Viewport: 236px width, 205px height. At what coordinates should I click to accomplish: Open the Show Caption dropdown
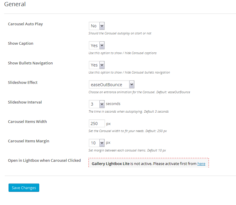(x=97, y=45)
